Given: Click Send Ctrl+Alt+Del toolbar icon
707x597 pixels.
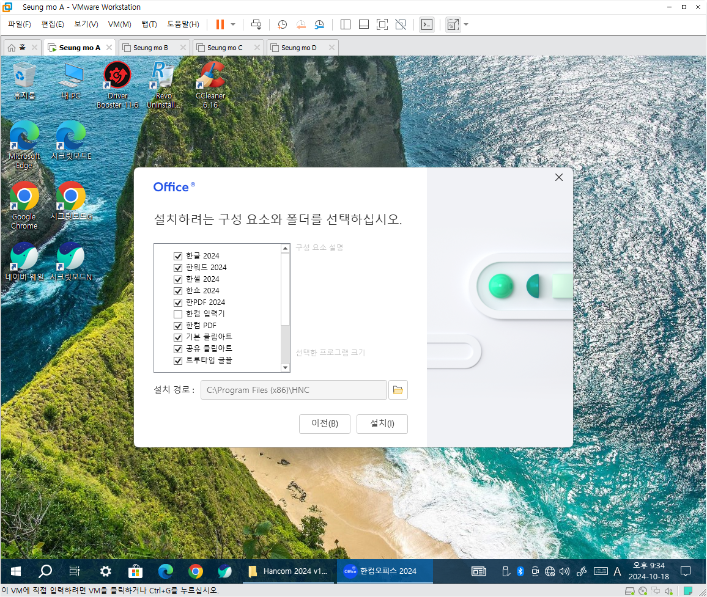Looking at the screenshot, I should pyautogui.click(x=256, y=24).
